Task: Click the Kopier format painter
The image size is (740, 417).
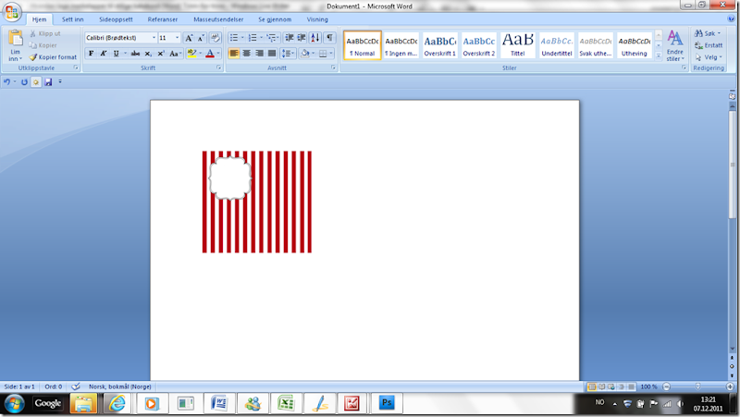Action: point(53,56)
